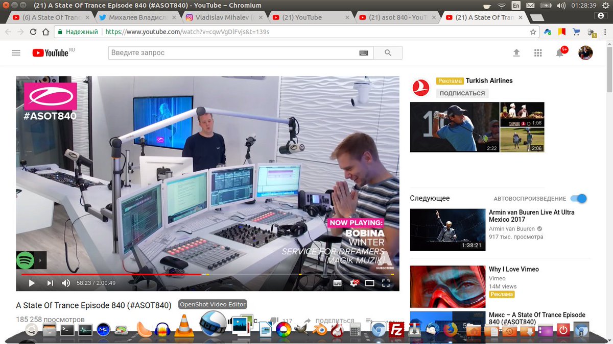The image size is (613, 344).
Task: Launch Blender from the dock
Action: 319,330
